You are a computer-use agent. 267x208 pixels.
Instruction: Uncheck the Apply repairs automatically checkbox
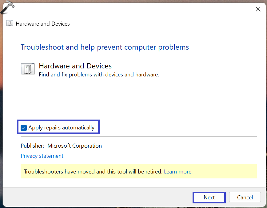pyautogui.click(x=24, y=128)
